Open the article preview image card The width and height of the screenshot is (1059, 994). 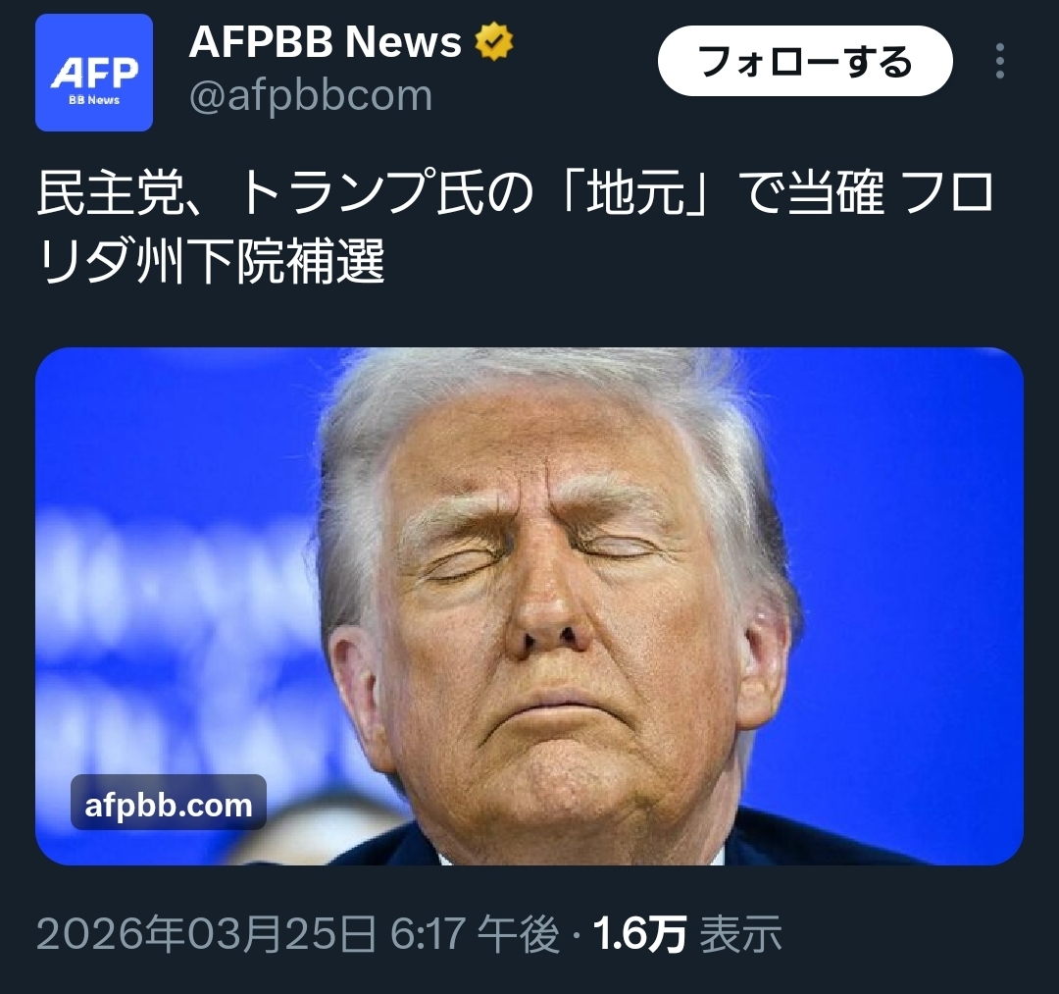click(x=529, y=606)
